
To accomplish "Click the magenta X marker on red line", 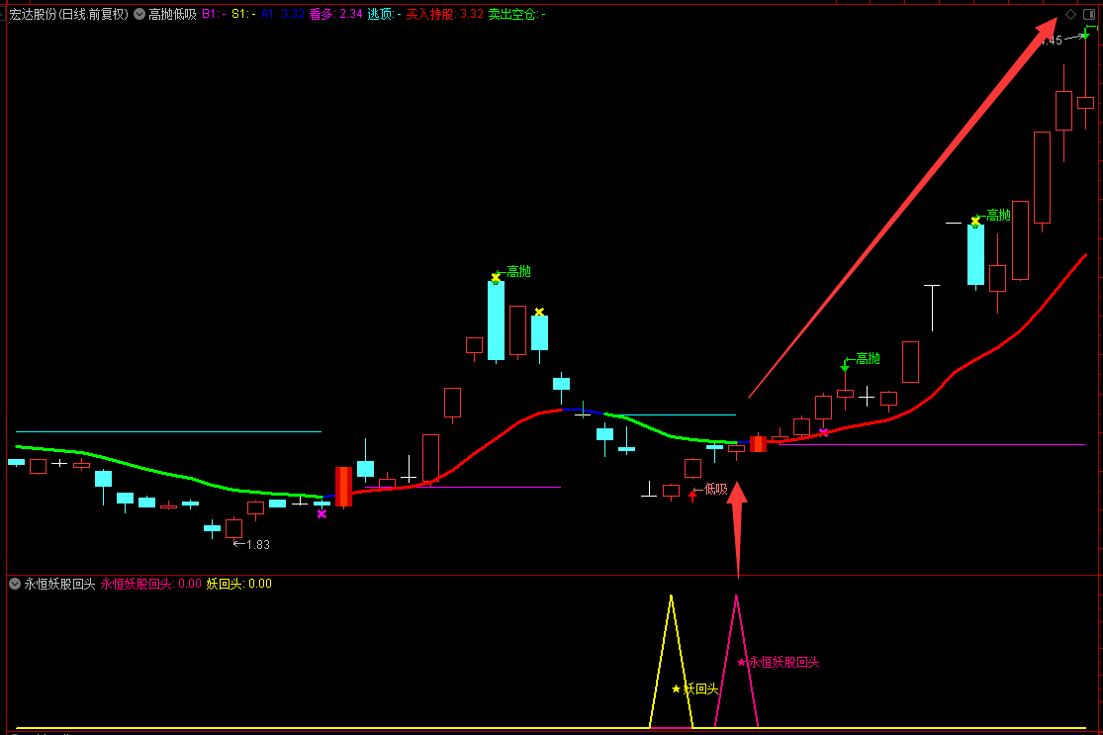I will point(823,432).
